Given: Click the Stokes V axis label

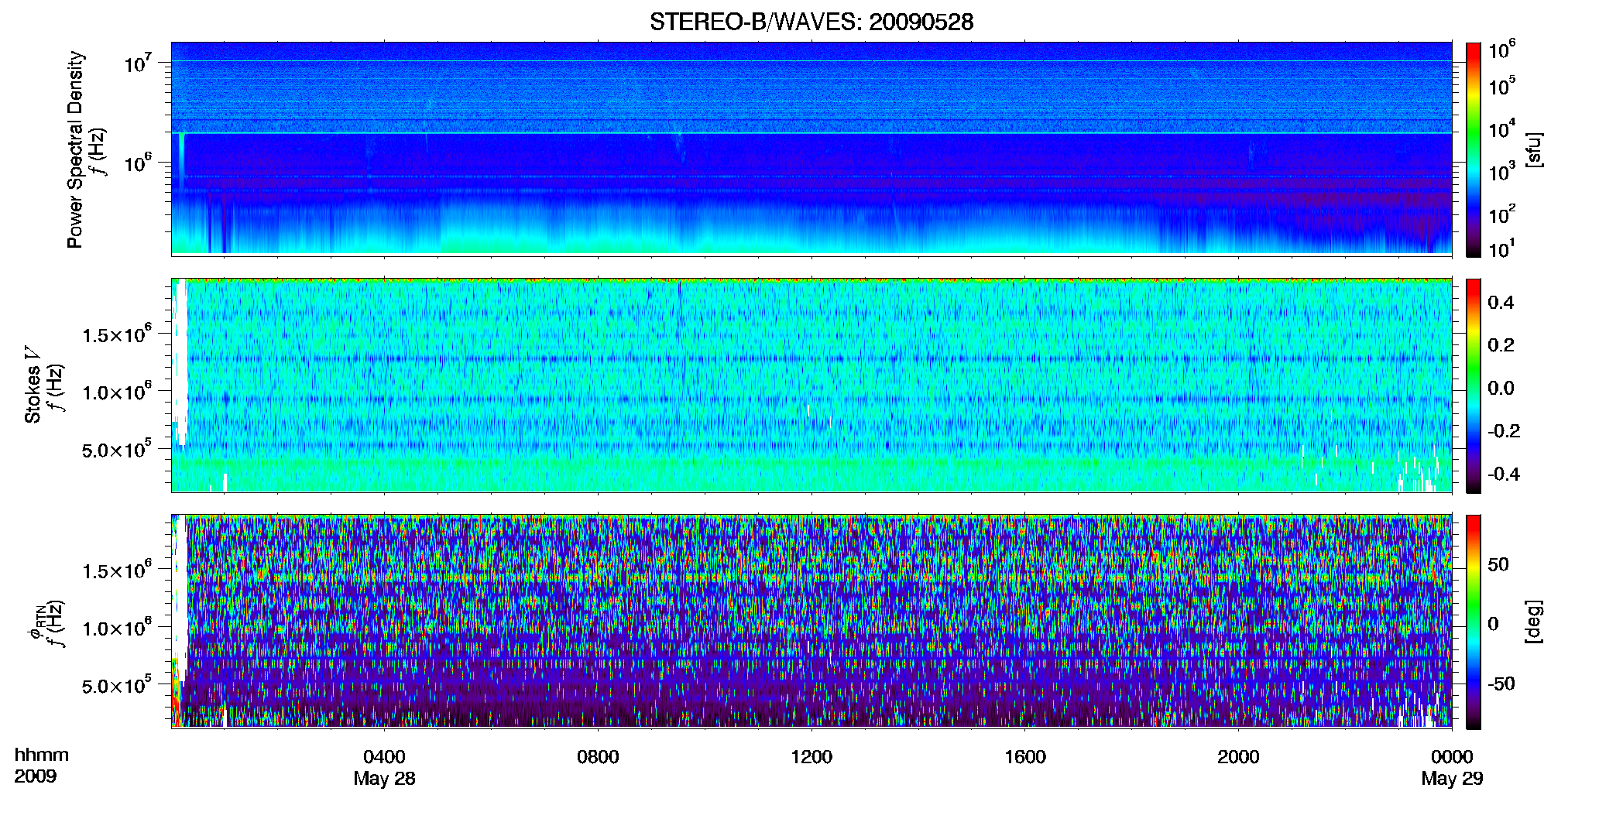Looking at the screenshot, I should [x=33, y=384].
